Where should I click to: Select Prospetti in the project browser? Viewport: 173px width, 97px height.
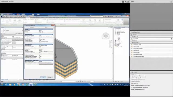[x=118, y=35]
